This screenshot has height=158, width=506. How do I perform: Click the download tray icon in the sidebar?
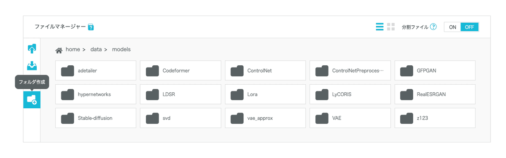tap(32, 66)
